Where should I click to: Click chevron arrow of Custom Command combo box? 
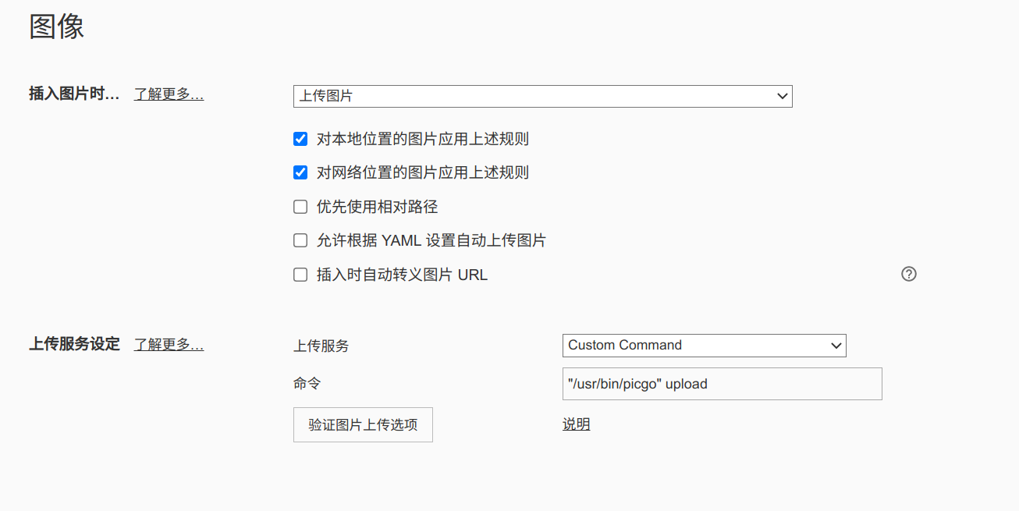tap(836, 345)
